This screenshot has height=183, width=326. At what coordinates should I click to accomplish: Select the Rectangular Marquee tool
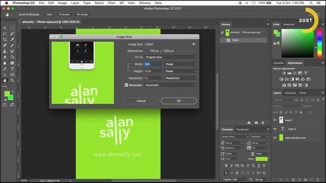point(12,28)
